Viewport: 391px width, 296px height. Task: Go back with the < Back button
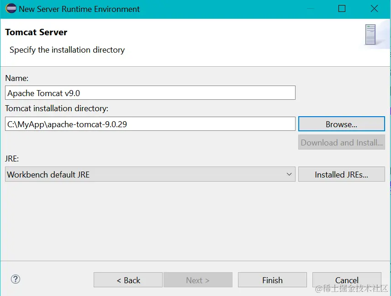pos(128,280)
